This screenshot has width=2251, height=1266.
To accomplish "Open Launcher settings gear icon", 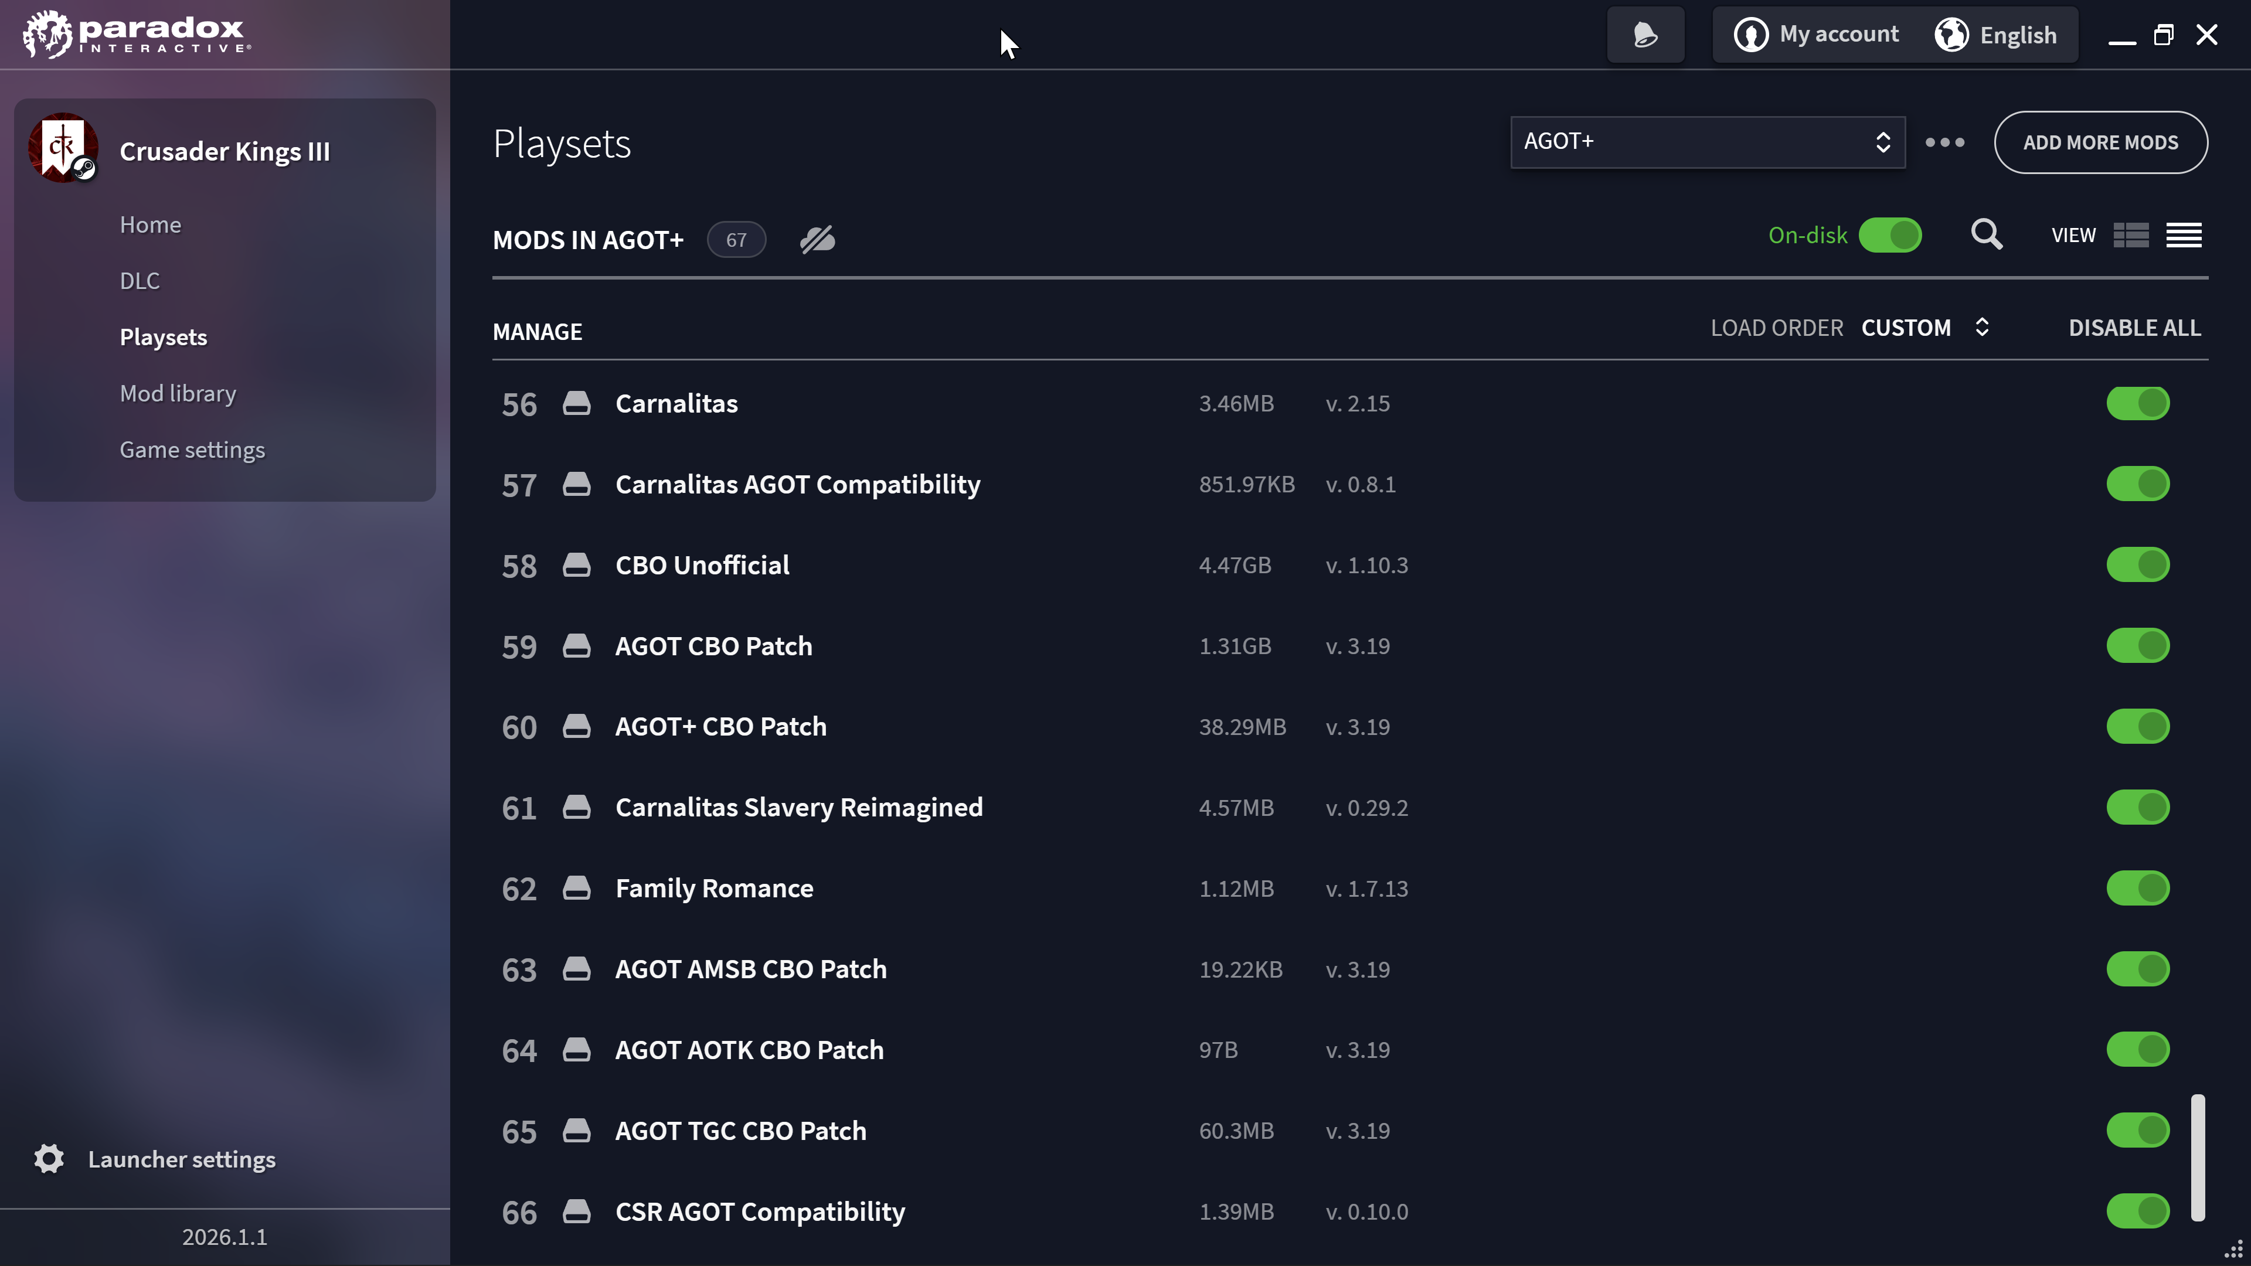I will click(x=49, y=1159).
